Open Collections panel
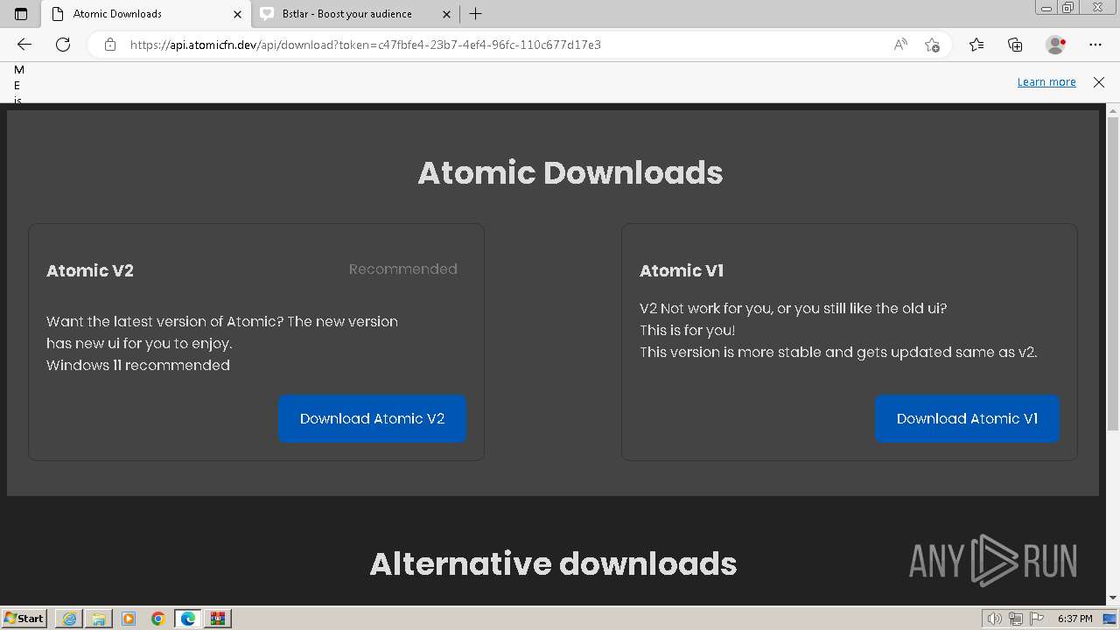This screenshot has height=630, width=1120. (x=1015, y=45)
